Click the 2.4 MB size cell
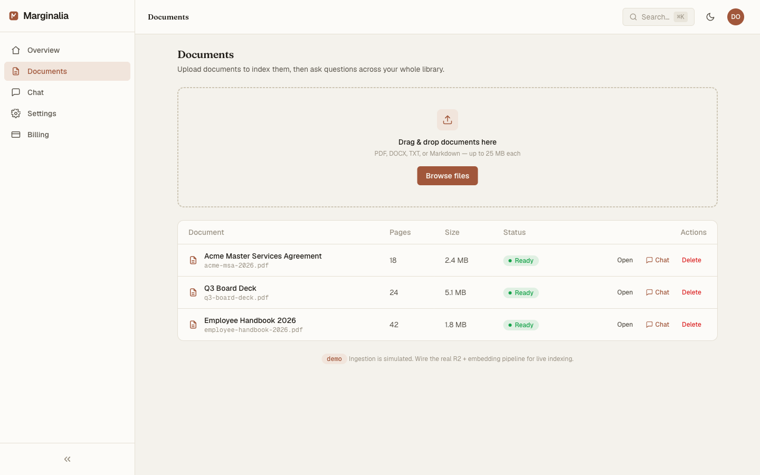 (x=457, y=260)
